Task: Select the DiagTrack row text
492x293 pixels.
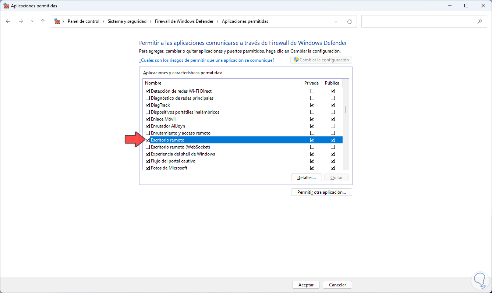Action: 160,105
